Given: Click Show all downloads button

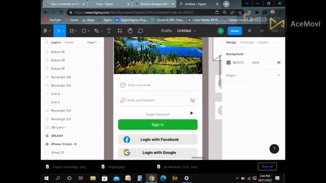Looking at the screenshot, I should (x=267, y=167).
